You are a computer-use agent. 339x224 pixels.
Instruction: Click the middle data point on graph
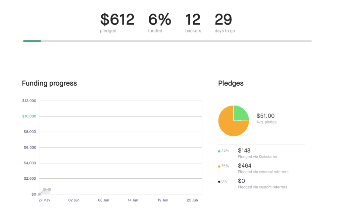tap(45, 190)
